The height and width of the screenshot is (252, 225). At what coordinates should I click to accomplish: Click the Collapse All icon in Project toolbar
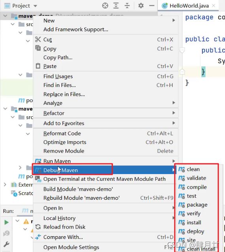point(127,6)
